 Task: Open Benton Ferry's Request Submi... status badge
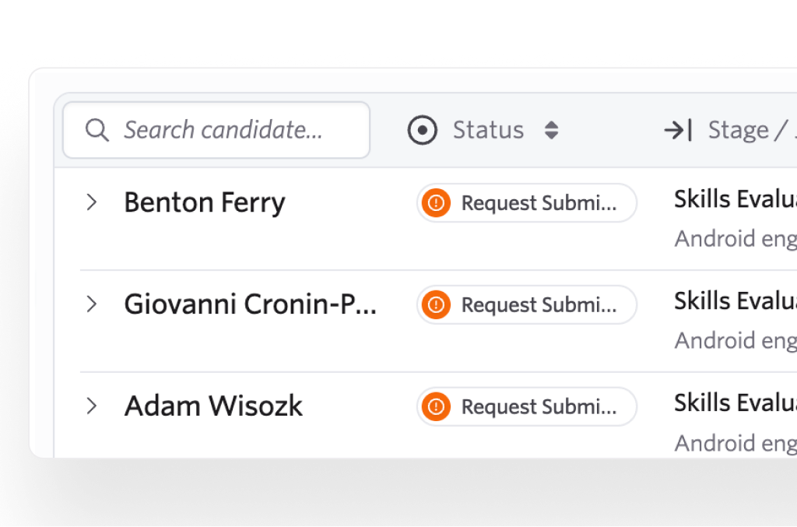[527, 202]
